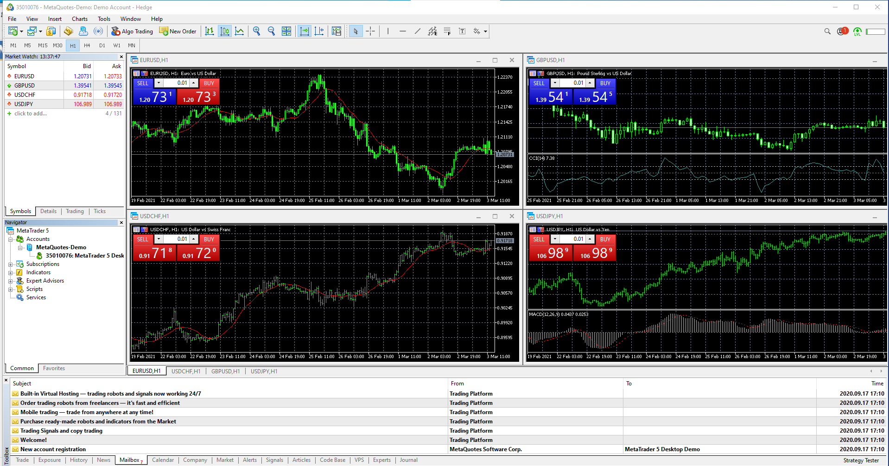The width and height of the screenshot is (889, 466).
Task: Open the Profiles toolbar icon
Action: pos(32,31)
